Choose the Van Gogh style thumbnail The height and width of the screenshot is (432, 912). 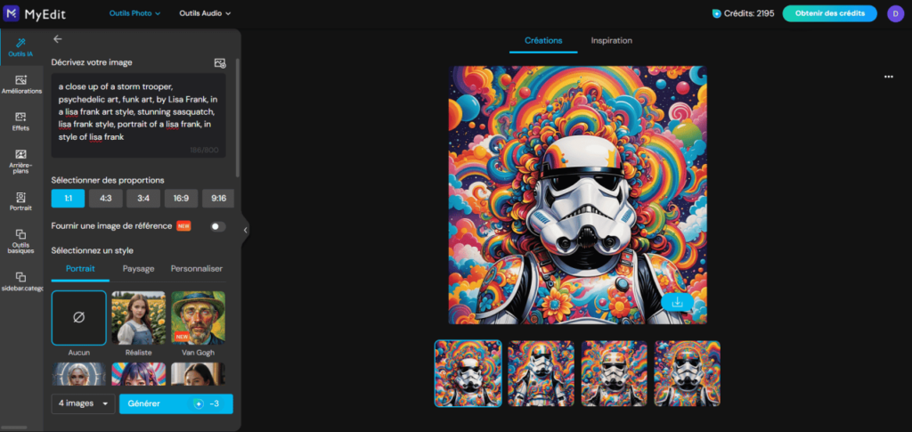coord(199,317)
